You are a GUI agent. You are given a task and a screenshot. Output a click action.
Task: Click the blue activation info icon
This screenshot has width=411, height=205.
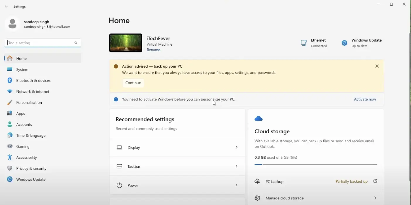click(116, 99)
